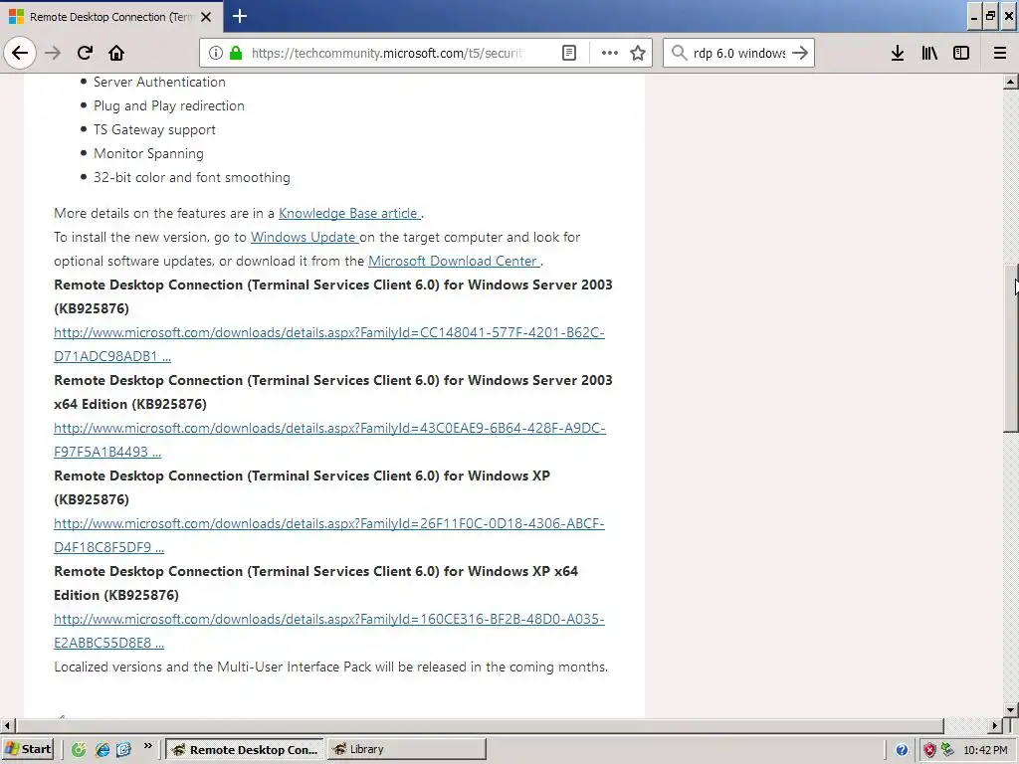Screen dimensions: 1019x764
Task: Minimize the Firefox window
Action: 974,17
